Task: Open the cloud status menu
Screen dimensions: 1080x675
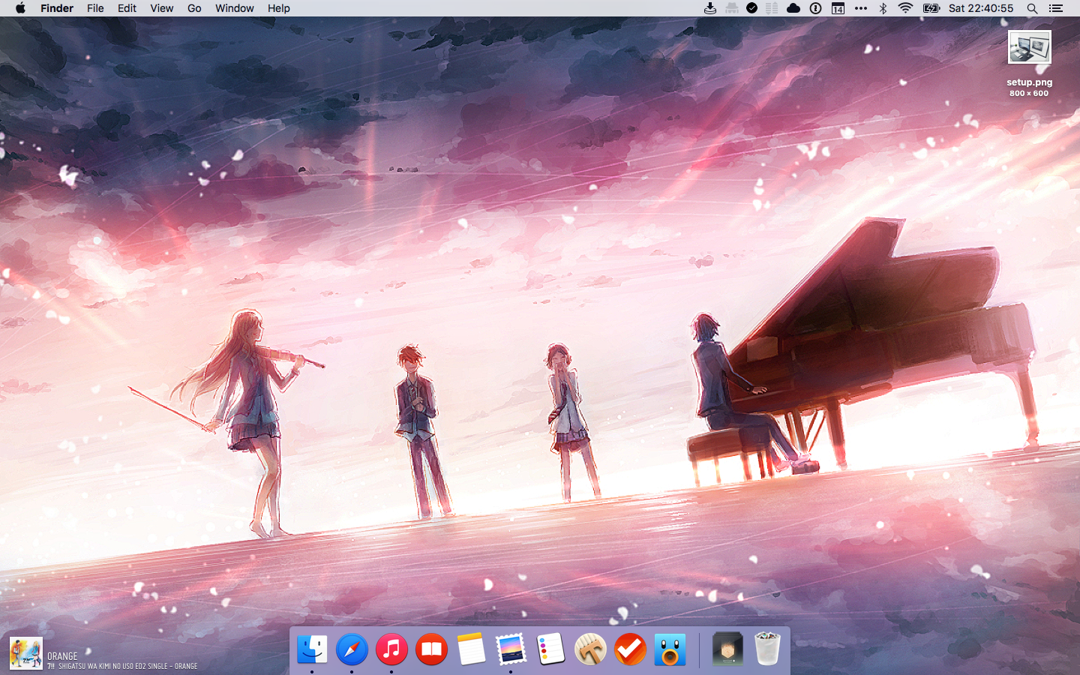Action: [x=793, y=8]
